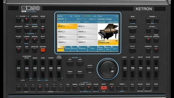Open the MODELING tab
Image resolution: width=174 pixels, height=98 pixels.
(x=82, y=48)
